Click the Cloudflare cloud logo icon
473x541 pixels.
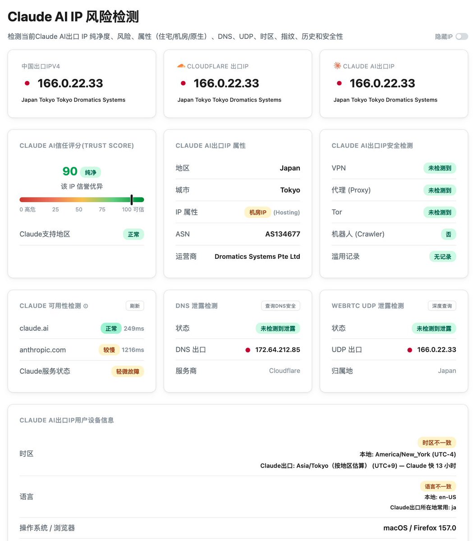pos(181,66)
